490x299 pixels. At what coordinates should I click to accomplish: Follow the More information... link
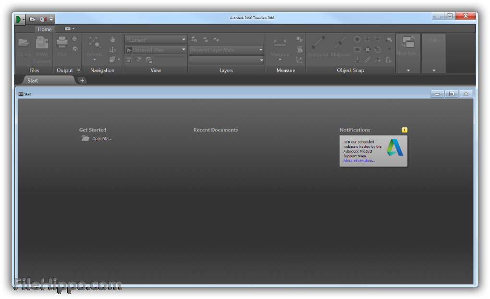[359, 161]
